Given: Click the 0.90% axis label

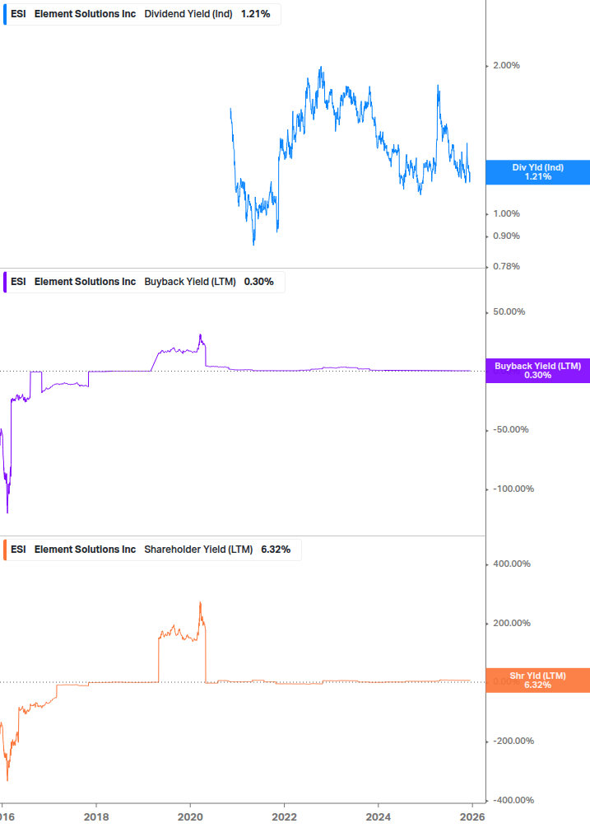Looking at the screenshot, I should pos(506,236).
